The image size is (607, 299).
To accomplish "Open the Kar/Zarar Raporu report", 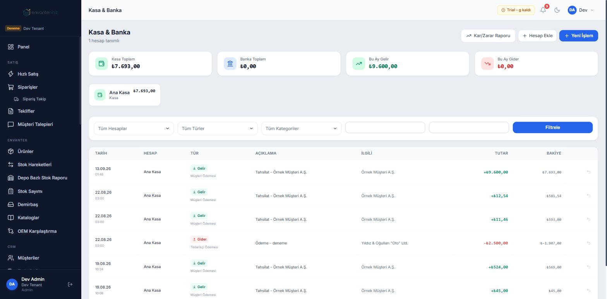I will click(488, 36).
